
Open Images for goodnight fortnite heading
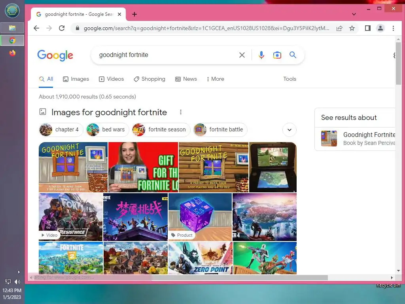pos(109,112)
